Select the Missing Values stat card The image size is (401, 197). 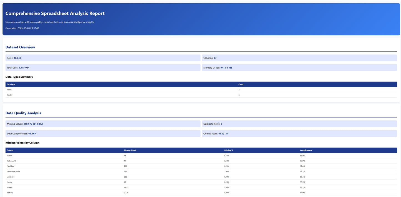(103, 124)
